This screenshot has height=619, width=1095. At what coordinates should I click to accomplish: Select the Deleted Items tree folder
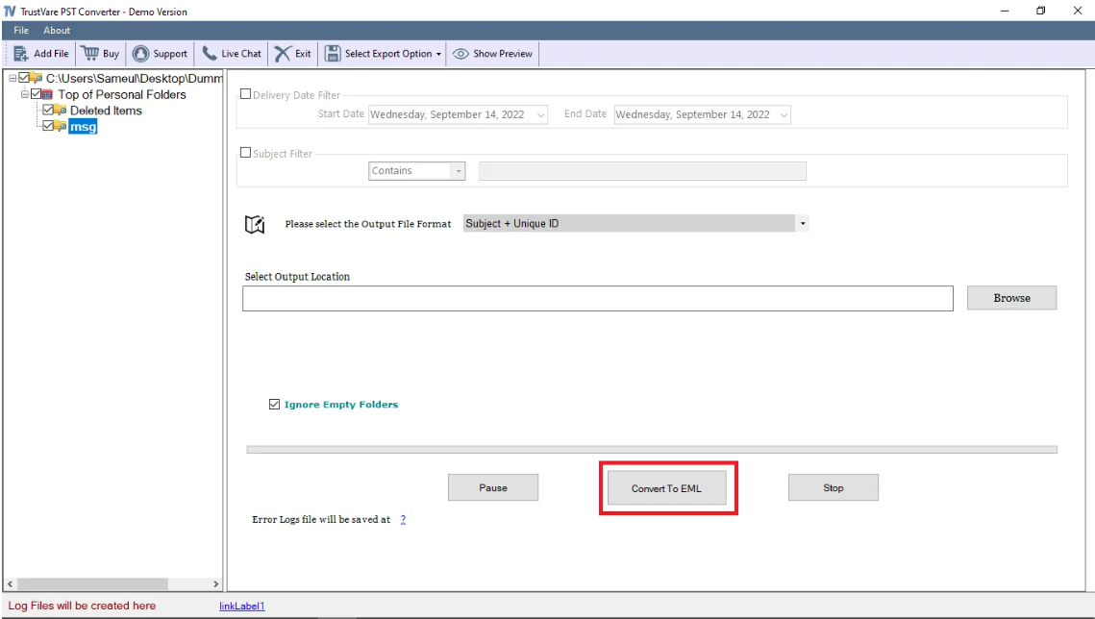(x=106, y=111)
